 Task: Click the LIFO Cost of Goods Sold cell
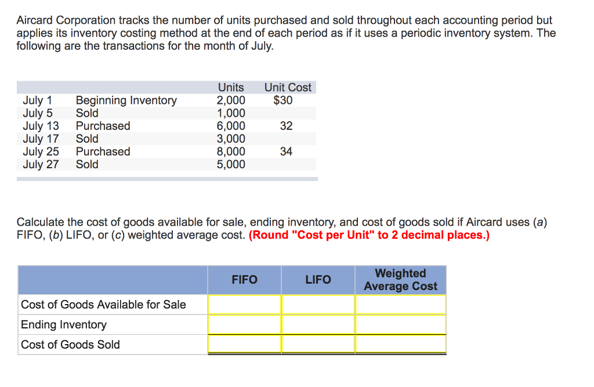318,344
